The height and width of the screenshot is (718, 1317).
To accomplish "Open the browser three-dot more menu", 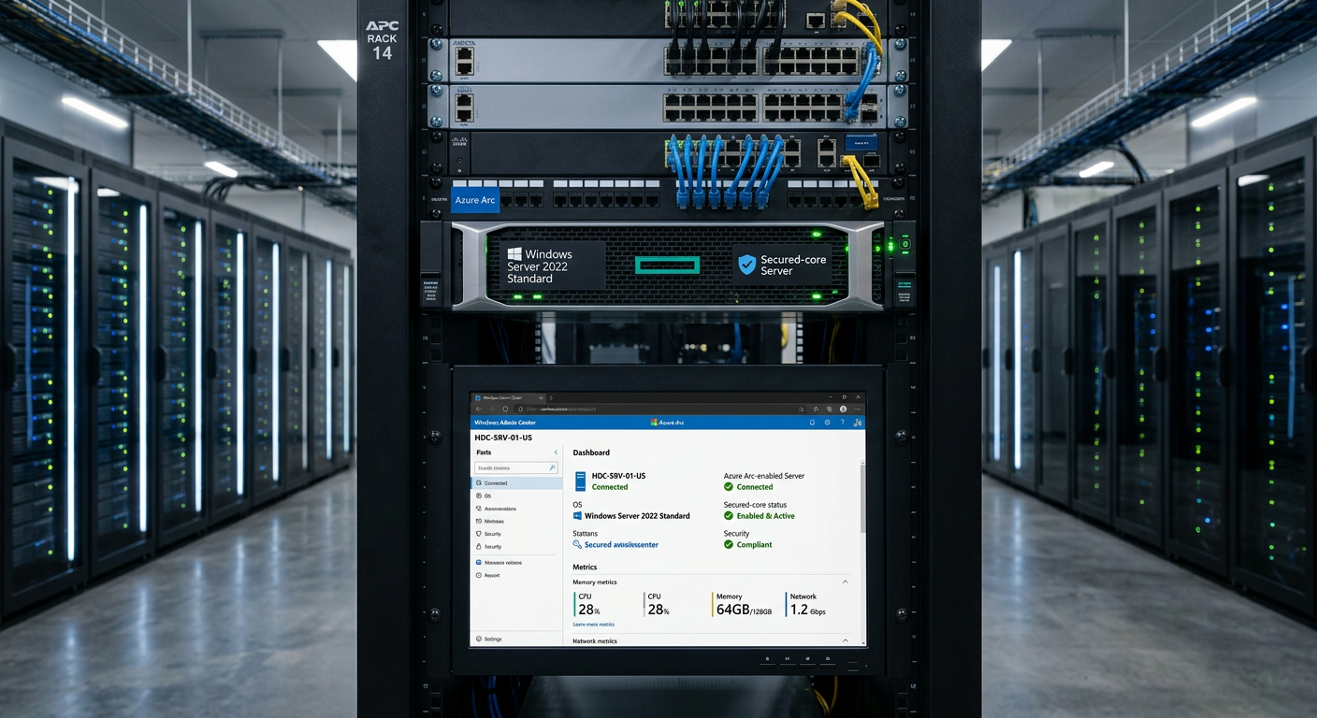I will pyautogui.click(x=857, y=409).
